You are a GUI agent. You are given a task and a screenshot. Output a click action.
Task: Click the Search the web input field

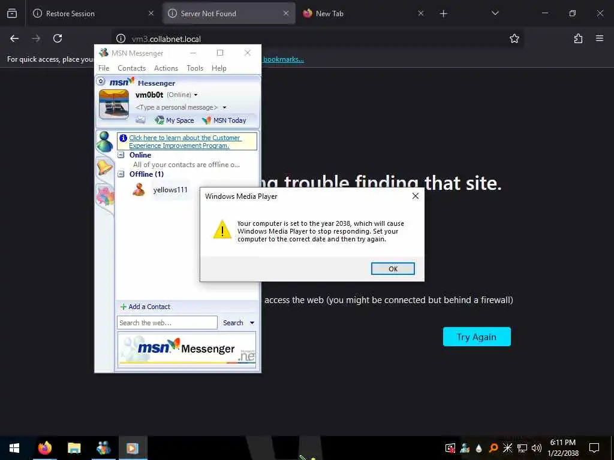tap(167, 323)
